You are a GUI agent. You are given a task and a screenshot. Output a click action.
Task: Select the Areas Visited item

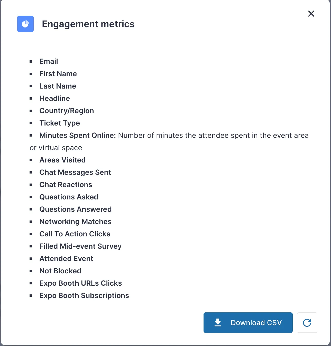point(62,160)
